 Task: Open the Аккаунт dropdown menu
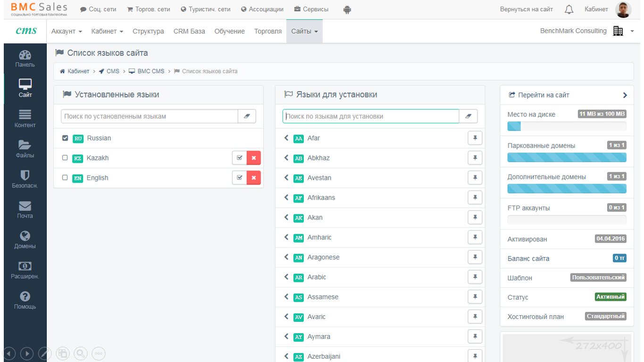coord(67,31)
